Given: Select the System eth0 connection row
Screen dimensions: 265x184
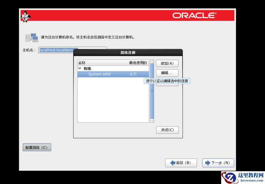Looking at the screenshot, I should pos(113,74).
